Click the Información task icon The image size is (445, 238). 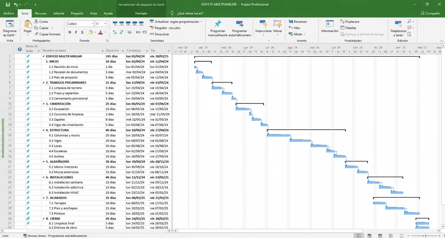coord(330,24)
